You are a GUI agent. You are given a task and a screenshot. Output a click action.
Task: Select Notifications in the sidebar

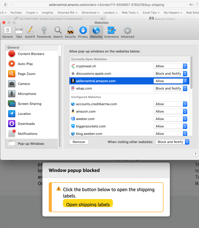[32, 134]
